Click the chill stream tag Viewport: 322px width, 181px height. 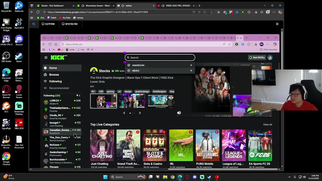(x=101, y=92)
